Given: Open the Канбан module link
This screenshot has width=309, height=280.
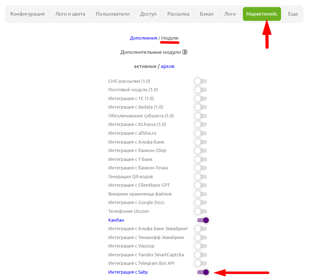Looking at the screenshot, I should pos(116,220).
